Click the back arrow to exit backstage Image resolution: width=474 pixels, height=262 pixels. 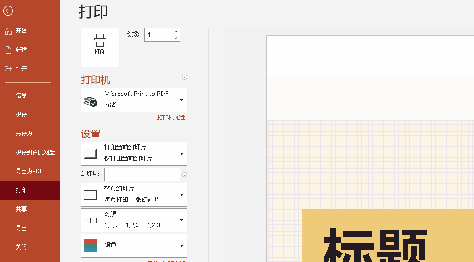click(8, 11)
